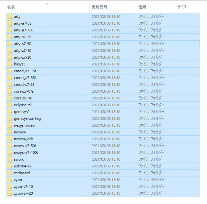Click the eclypse-z7 folder icon
This screenshot has width=207, height=204.
pyautogui.click(x=10, y=105)
